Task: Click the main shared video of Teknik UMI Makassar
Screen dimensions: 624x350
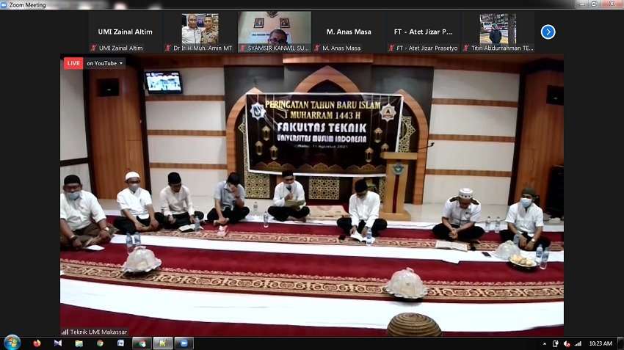Action: coord(311,195)
